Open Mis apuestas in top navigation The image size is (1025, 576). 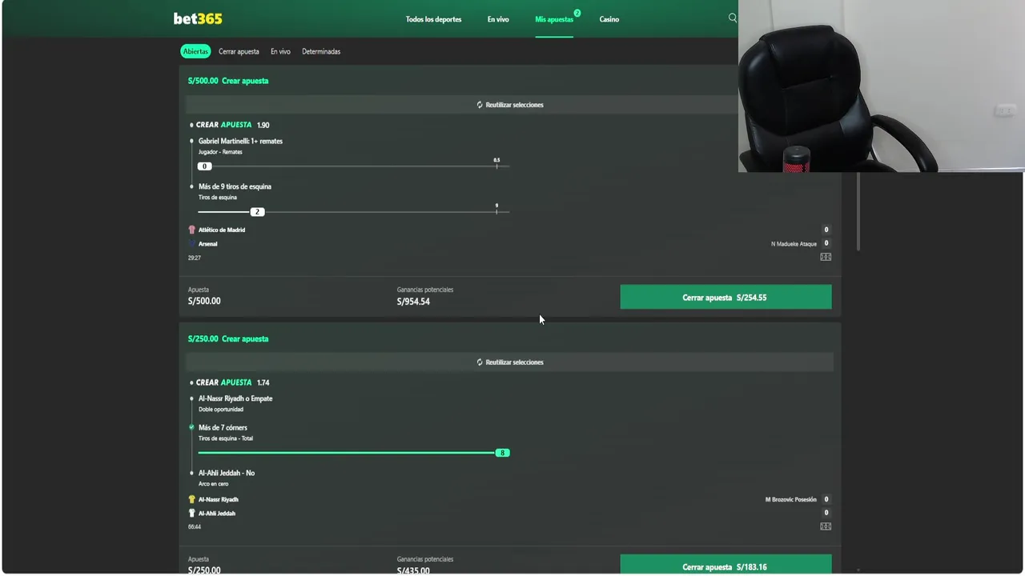[x=554, y=19]
